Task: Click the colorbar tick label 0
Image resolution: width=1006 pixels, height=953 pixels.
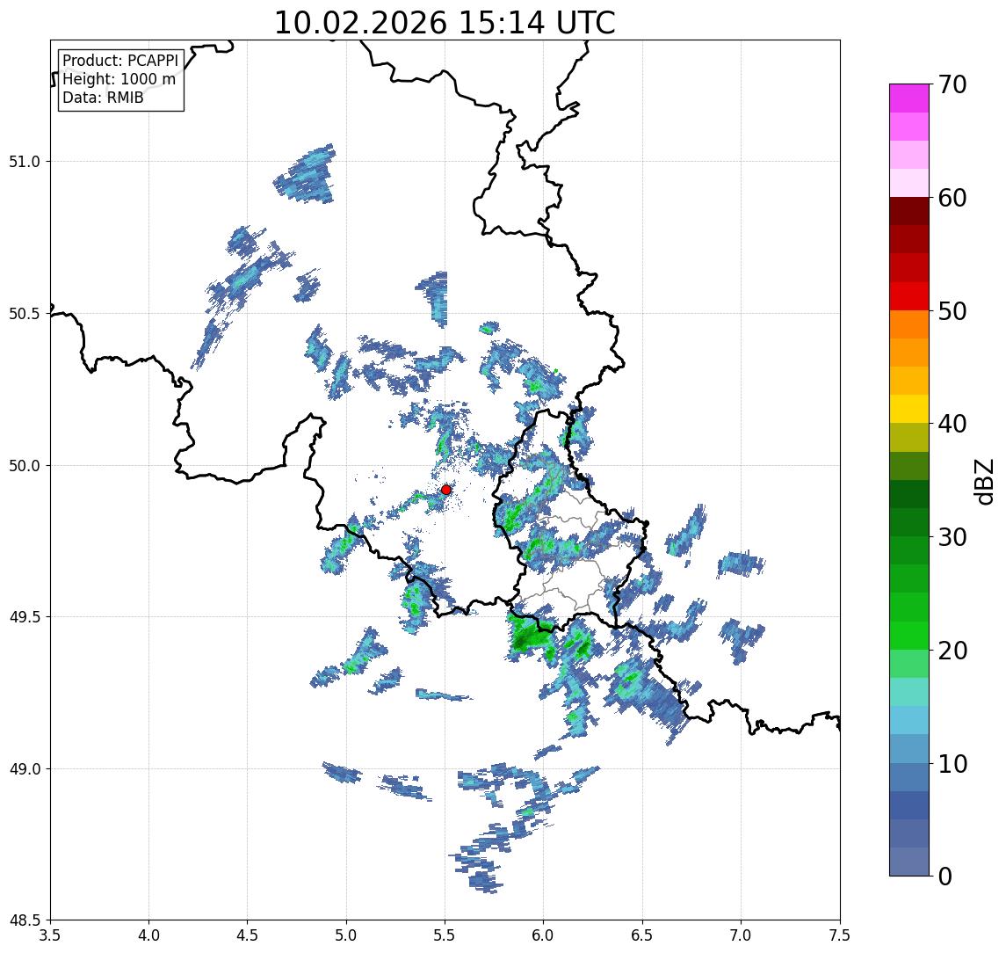Action: coord(945,876)
